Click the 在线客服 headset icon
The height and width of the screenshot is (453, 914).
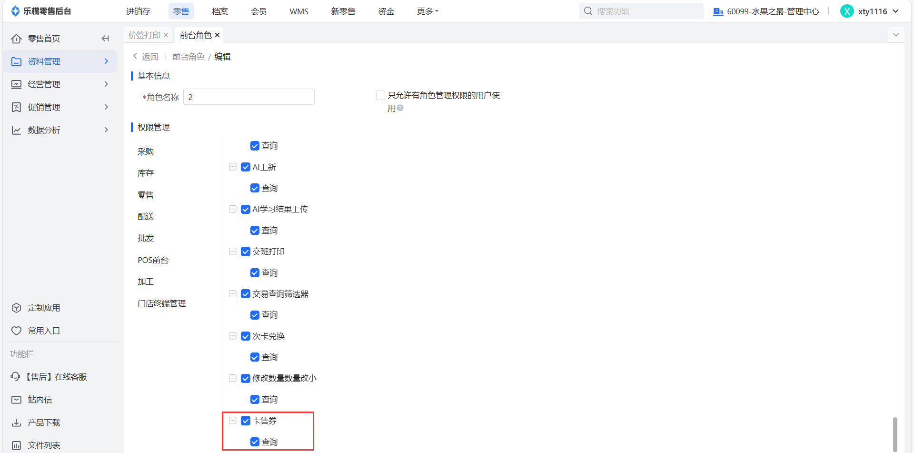coord(15,377)
